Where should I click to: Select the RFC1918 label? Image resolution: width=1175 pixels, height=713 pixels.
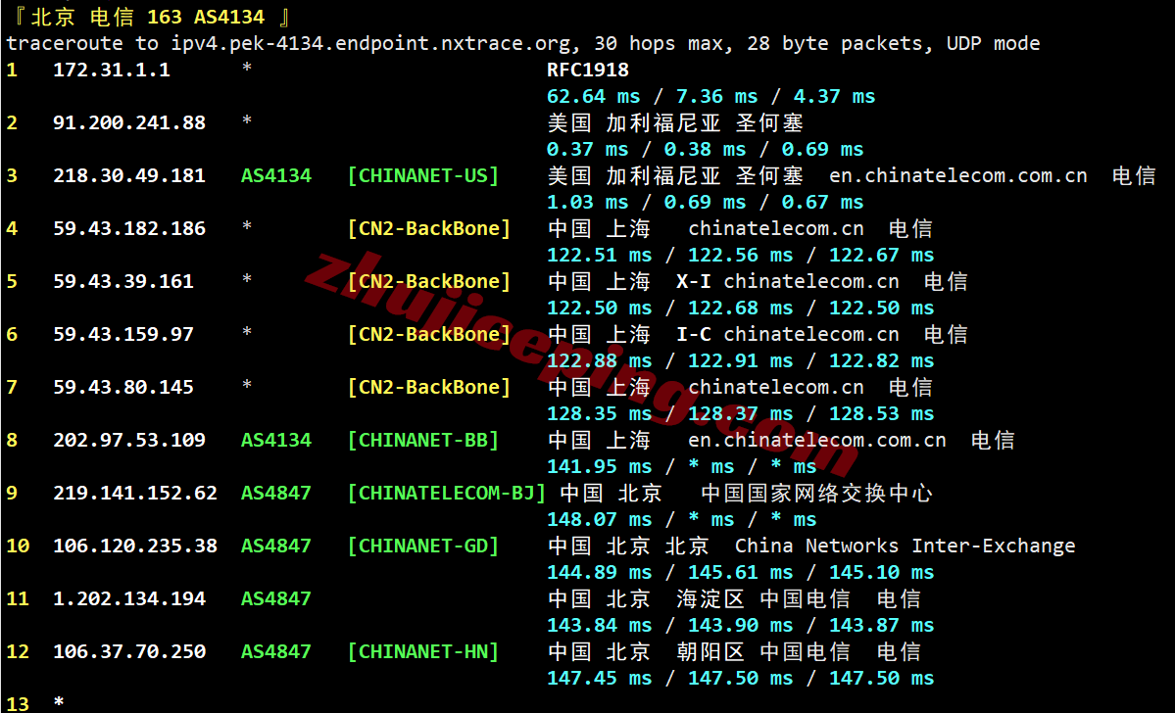click(x=588, y=71)
